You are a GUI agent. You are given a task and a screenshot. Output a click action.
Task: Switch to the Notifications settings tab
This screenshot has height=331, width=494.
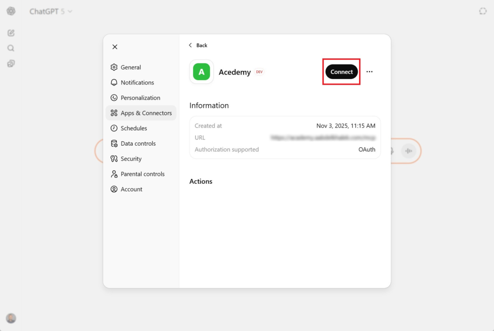coord(137,83)
